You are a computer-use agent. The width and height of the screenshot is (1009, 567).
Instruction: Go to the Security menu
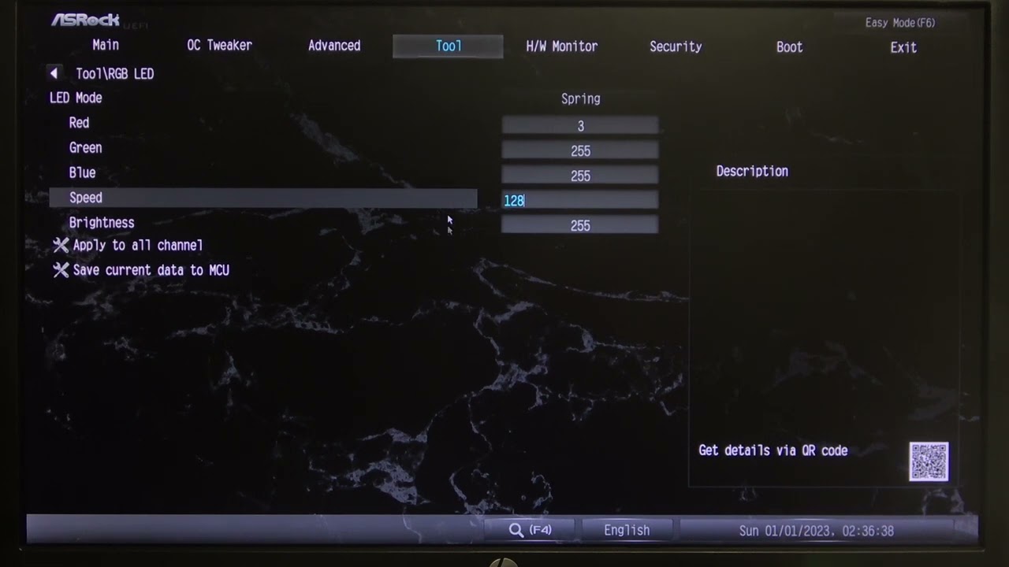tap(675, 46)
